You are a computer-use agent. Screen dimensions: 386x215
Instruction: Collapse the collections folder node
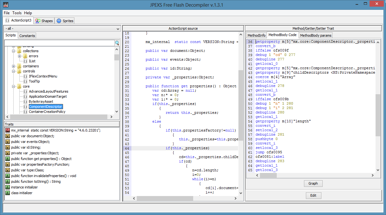[14, 51]
